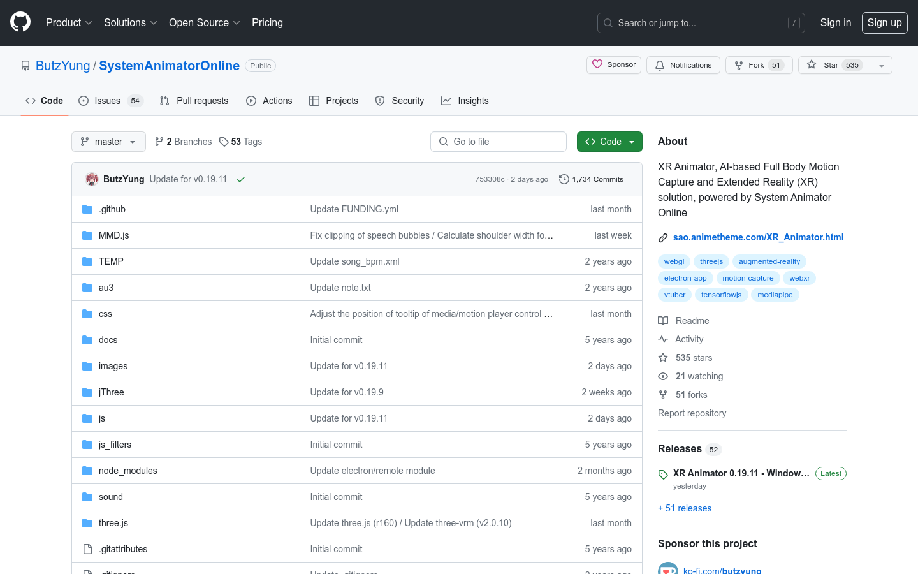Open commit Update song_bpm.xml
The height and width of the screenshot is (574, 918).
(354, 261)
